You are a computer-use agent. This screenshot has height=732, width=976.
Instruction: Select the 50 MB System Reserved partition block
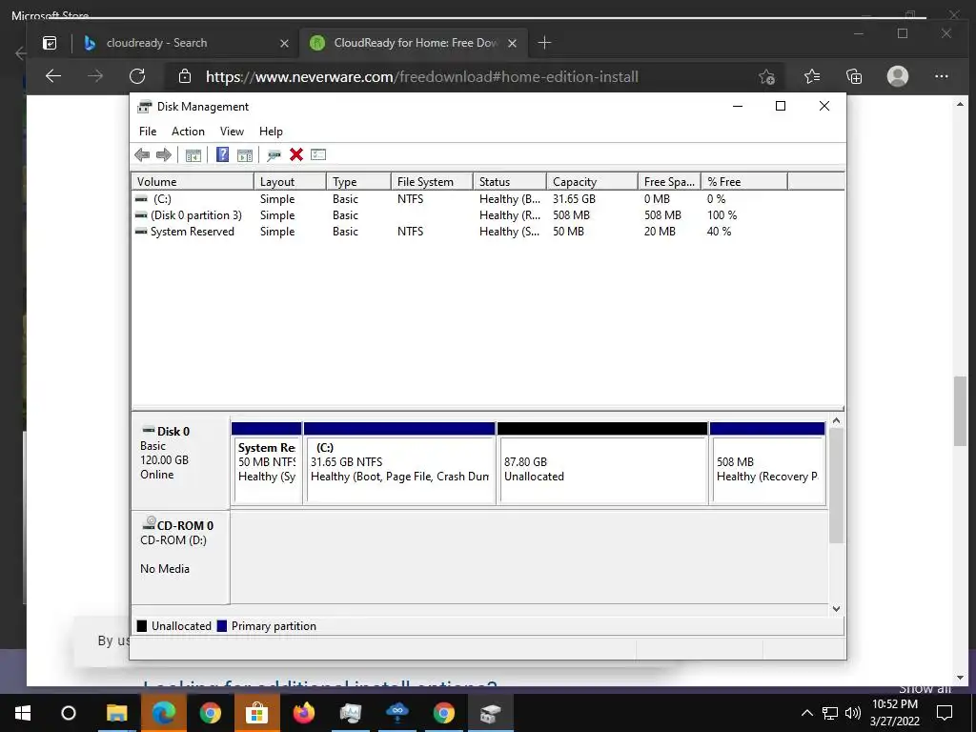[x=267, y=464]
